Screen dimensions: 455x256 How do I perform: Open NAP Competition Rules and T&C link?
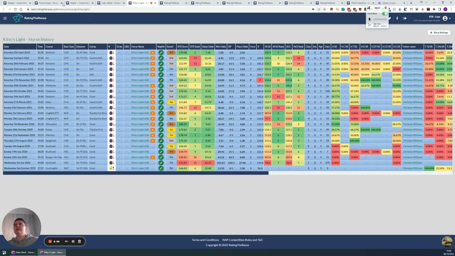[x=242, y=240]
